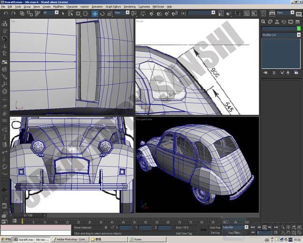Toggle the Spinner Snap magnet

point(174,13)
